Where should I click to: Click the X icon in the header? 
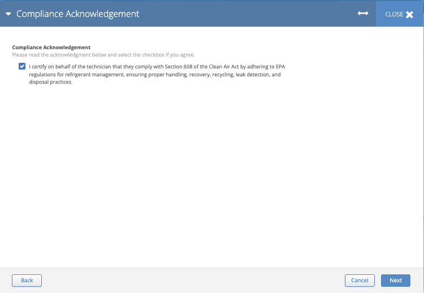410,14
